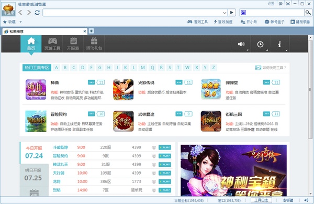
Task: Open 开小号 in the toolbar
Action: click(249, 22)
